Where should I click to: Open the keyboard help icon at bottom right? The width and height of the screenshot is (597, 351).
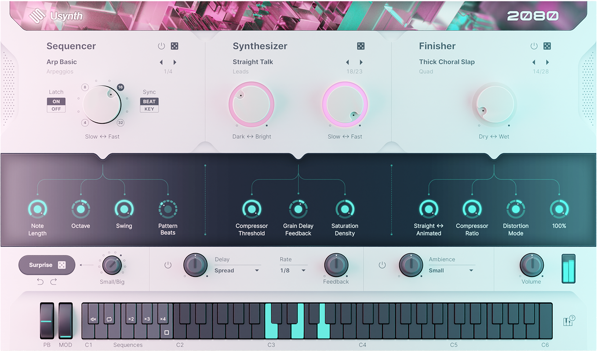point(568,321)
